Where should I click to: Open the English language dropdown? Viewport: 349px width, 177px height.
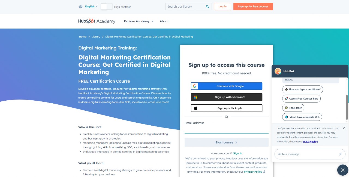pos(91,7)
